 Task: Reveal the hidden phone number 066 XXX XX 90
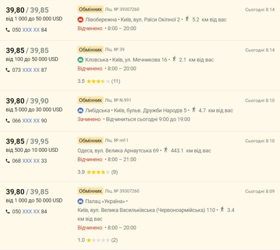click(31, 121)
